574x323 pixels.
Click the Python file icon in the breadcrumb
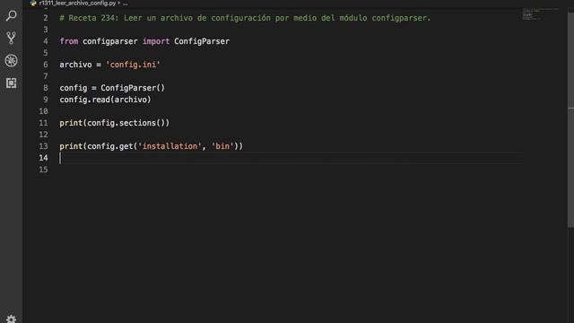pos(33,4)
